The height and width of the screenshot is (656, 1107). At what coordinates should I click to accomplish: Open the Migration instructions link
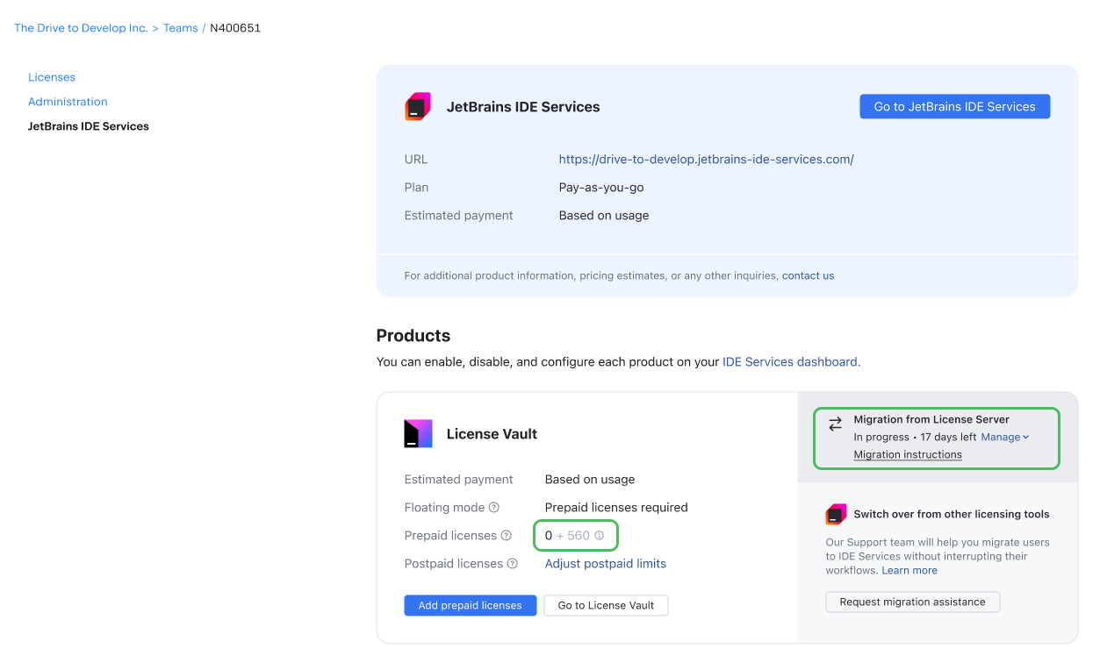pyautogui.click(x=907, y=455)
